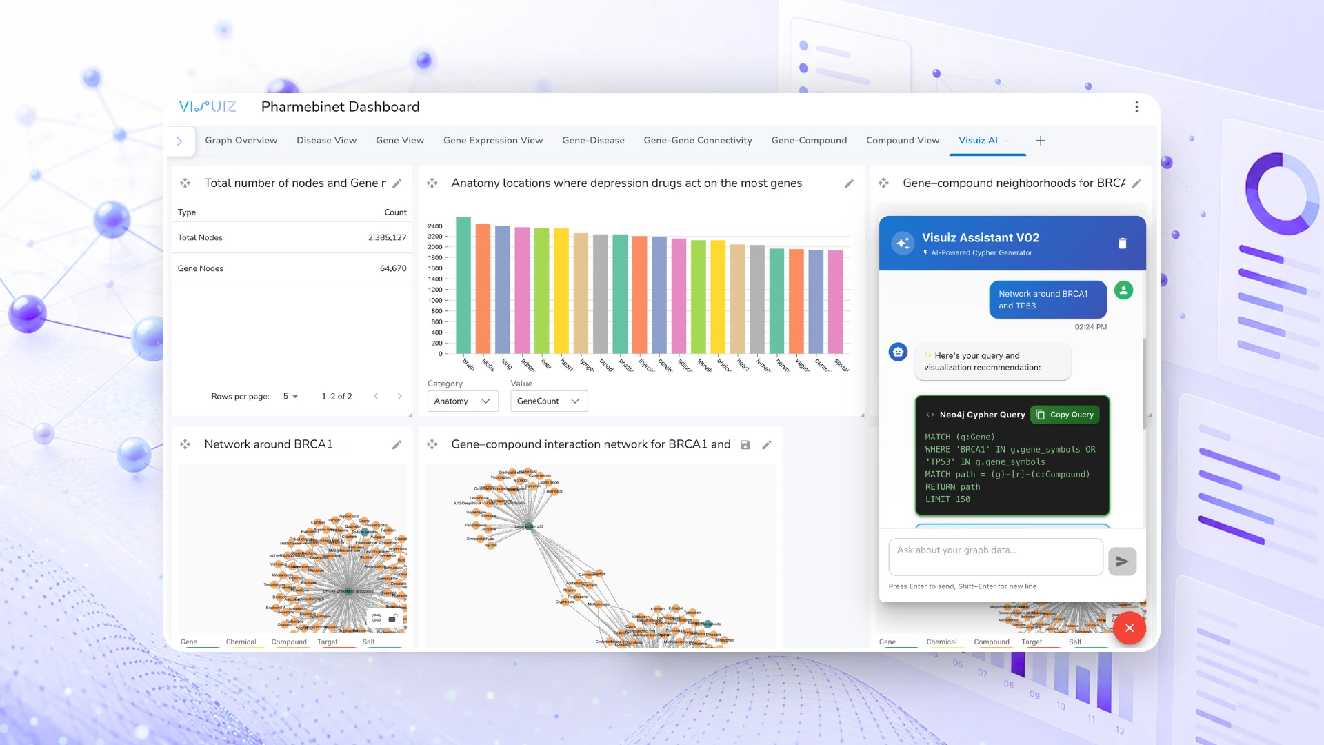Fit BRCA1 network graph to view
The height and width of the screenshot is (745, 1324).
tap(377, 618)
